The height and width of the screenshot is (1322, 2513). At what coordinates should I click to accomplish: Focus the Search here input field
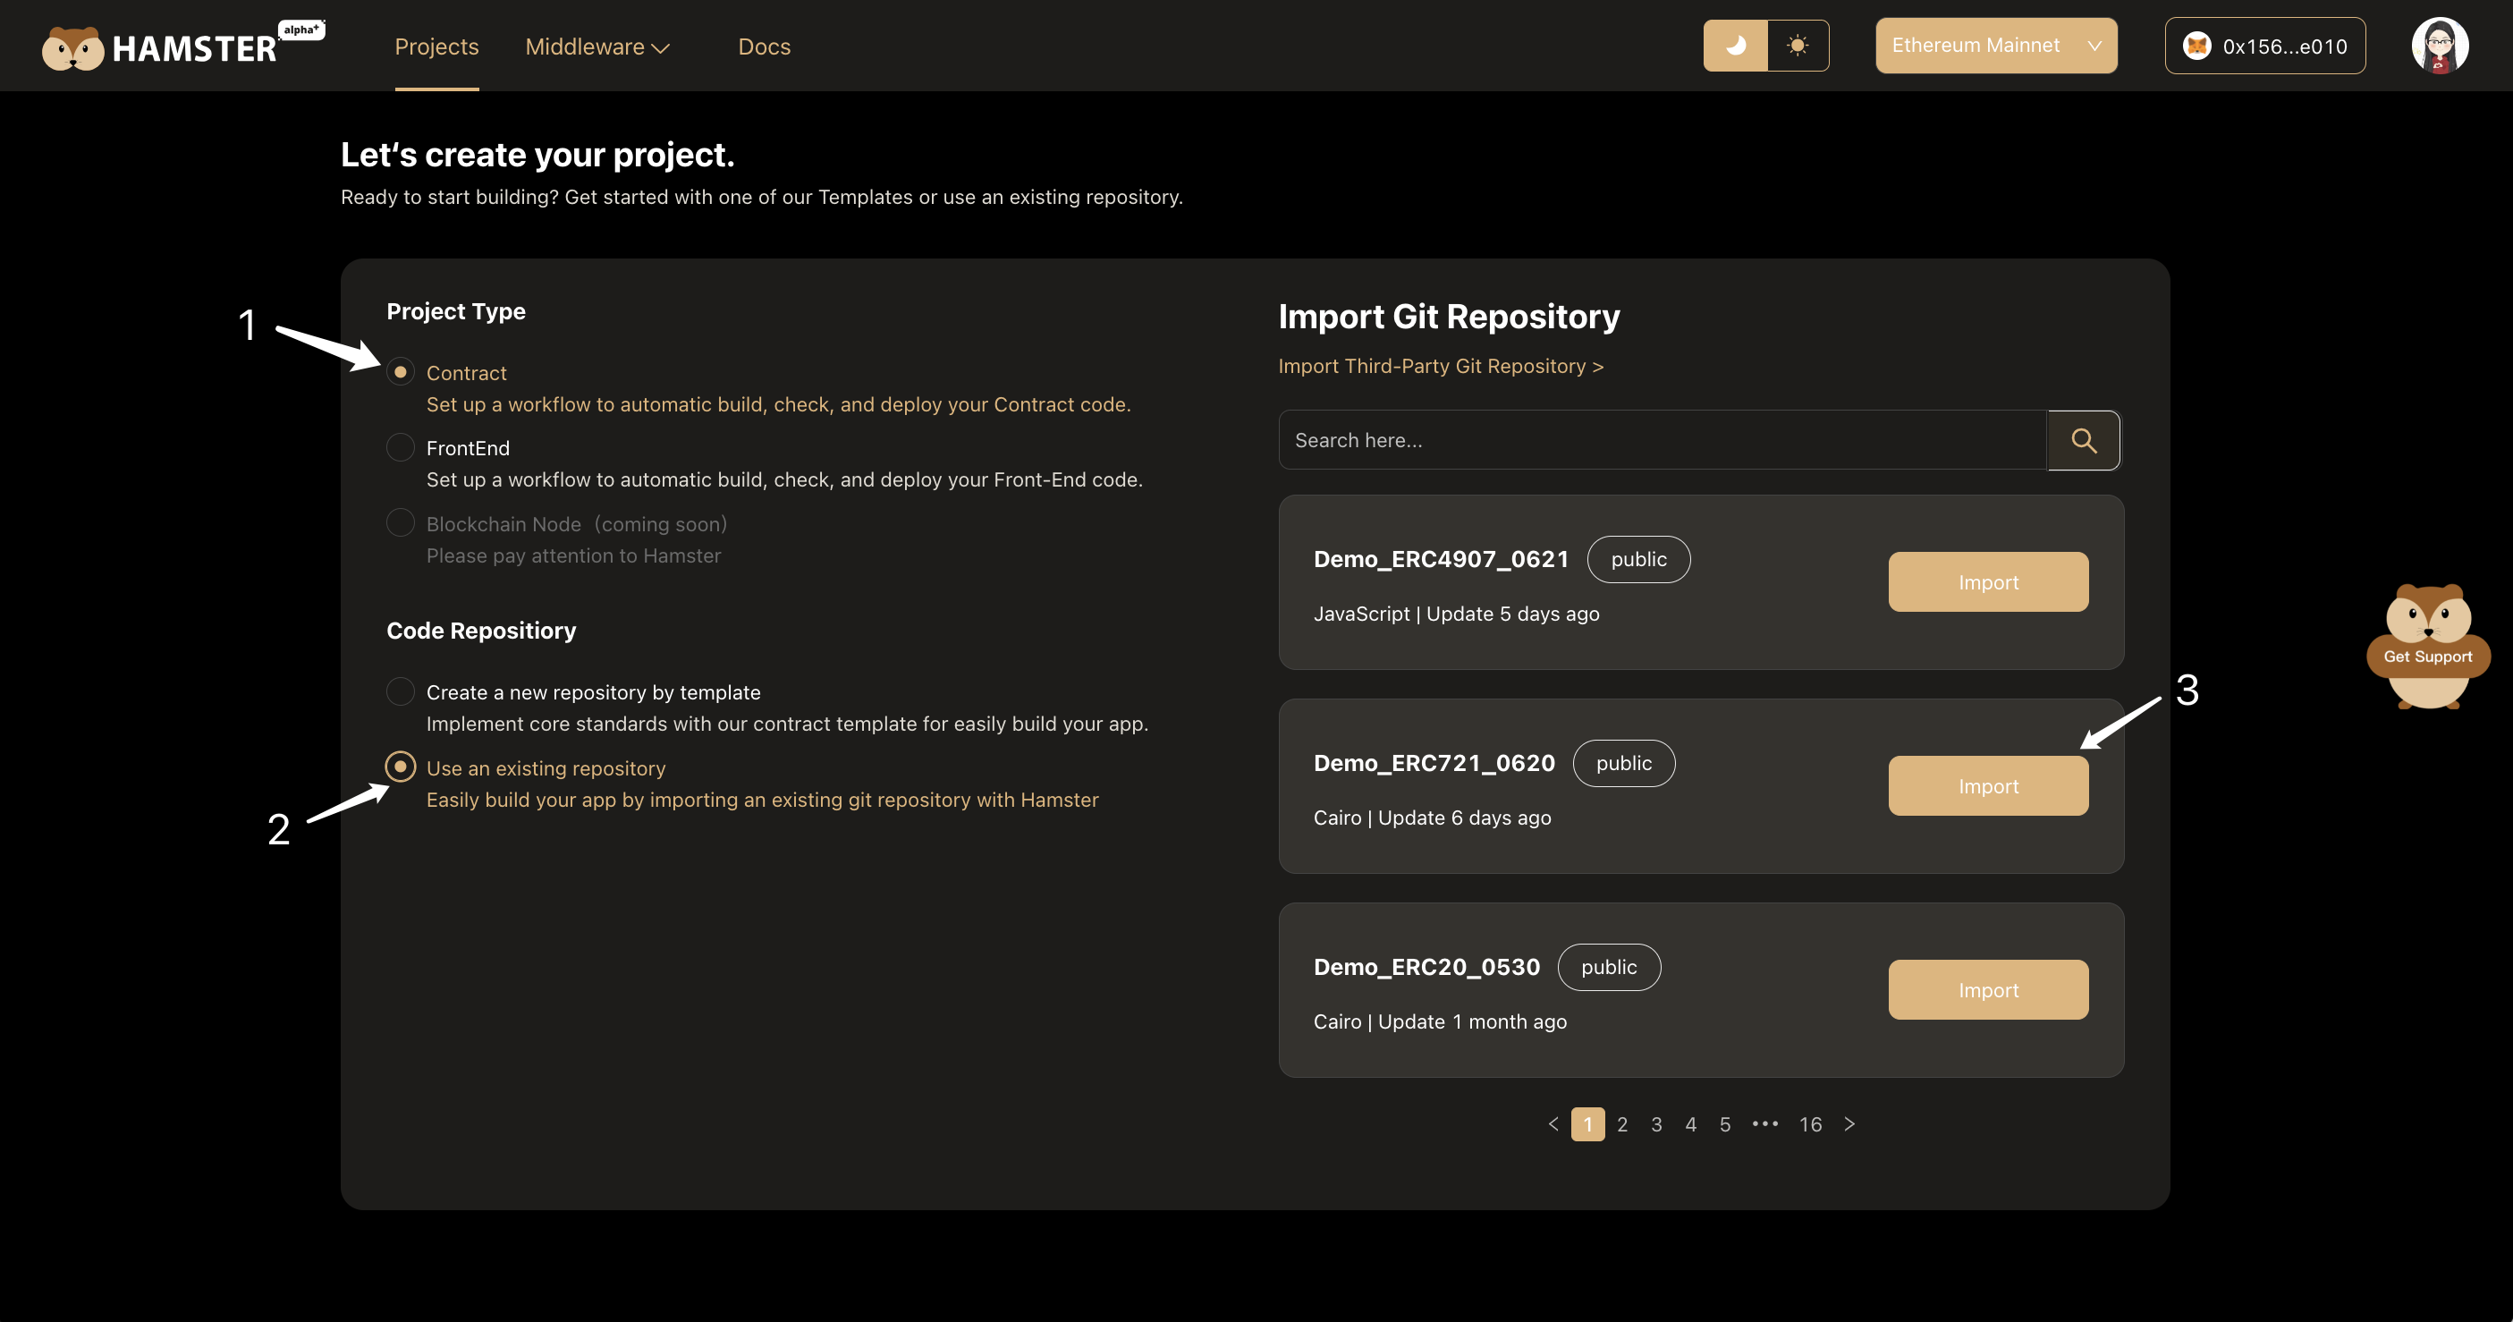tap(1663, 440)
